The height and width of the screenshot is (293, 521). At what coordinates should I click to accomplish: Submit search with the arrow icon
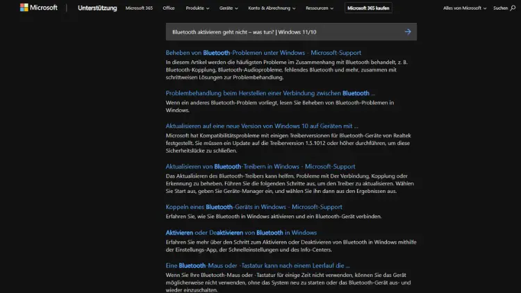pos(408,31)
